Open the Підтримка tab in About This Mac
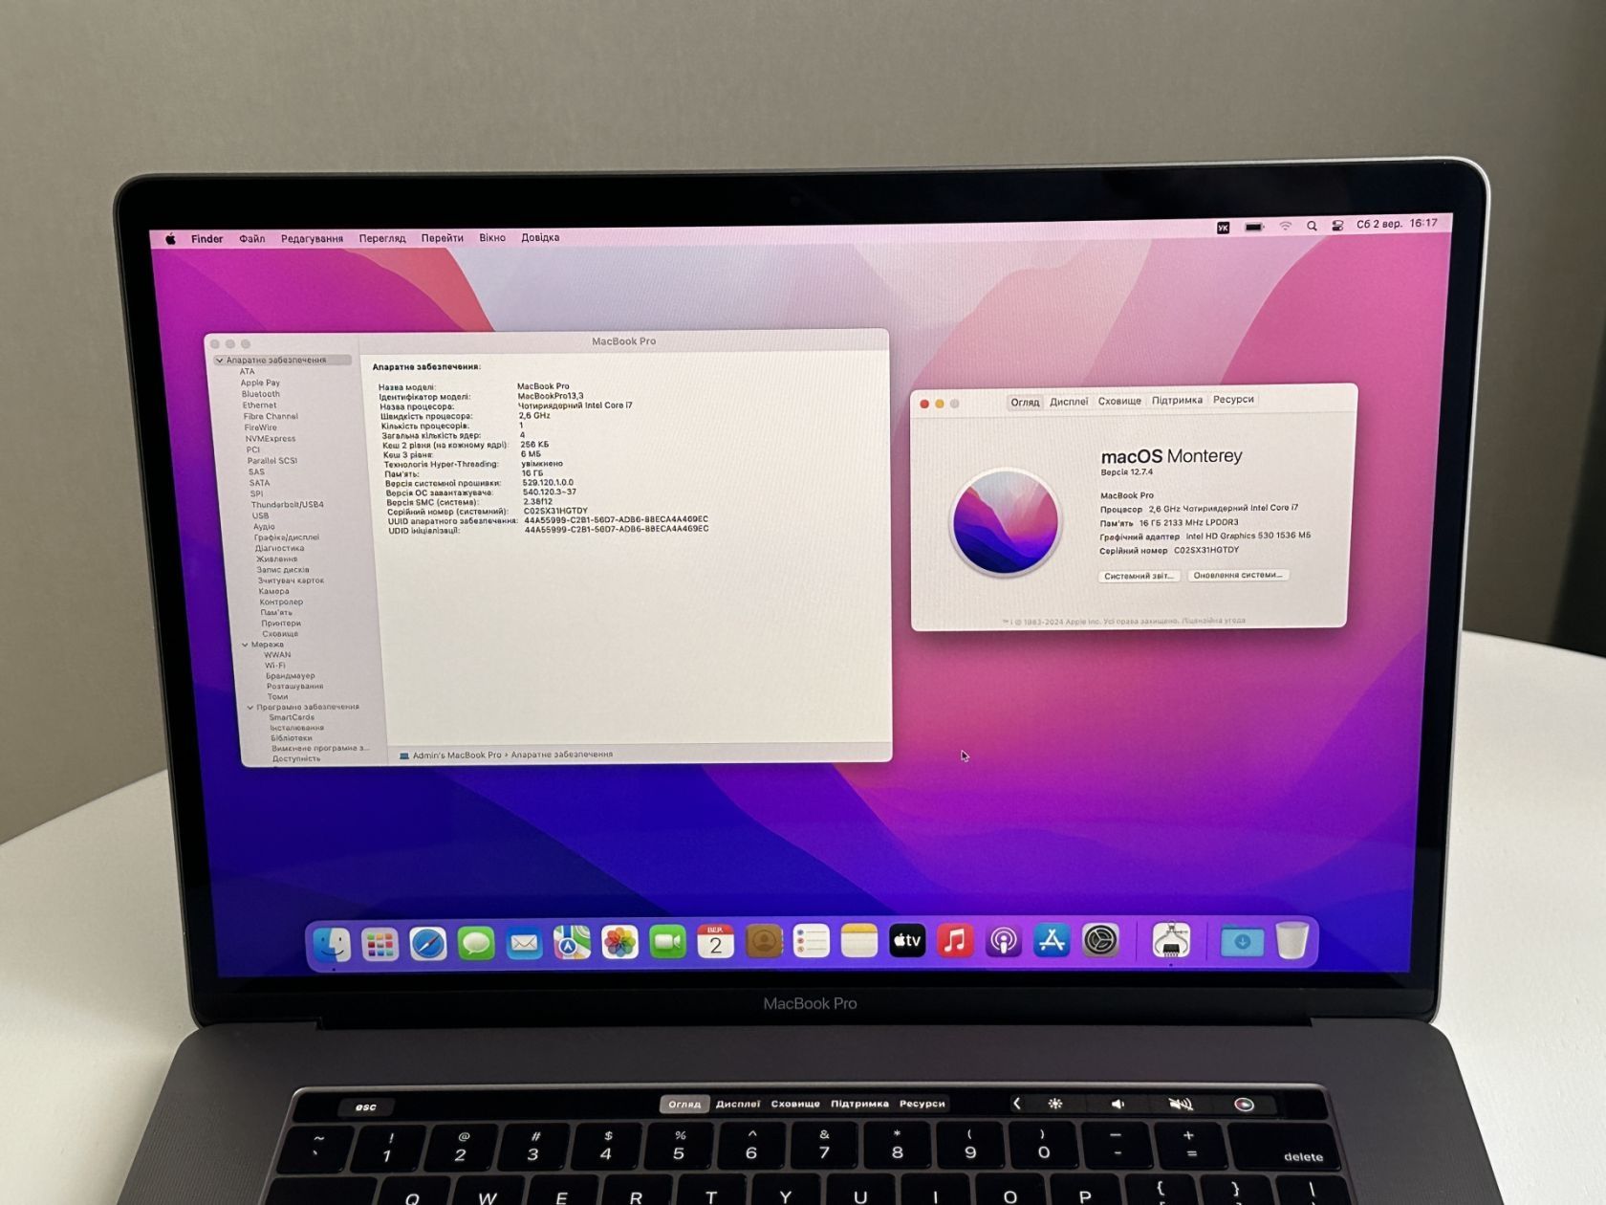This screenshot has width=1606, height=1205. pyautogui.click(x=1177, y=400)
